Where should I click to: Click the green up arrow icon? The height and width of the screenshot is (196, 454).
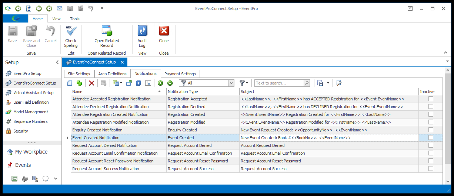tap(160, 83)
